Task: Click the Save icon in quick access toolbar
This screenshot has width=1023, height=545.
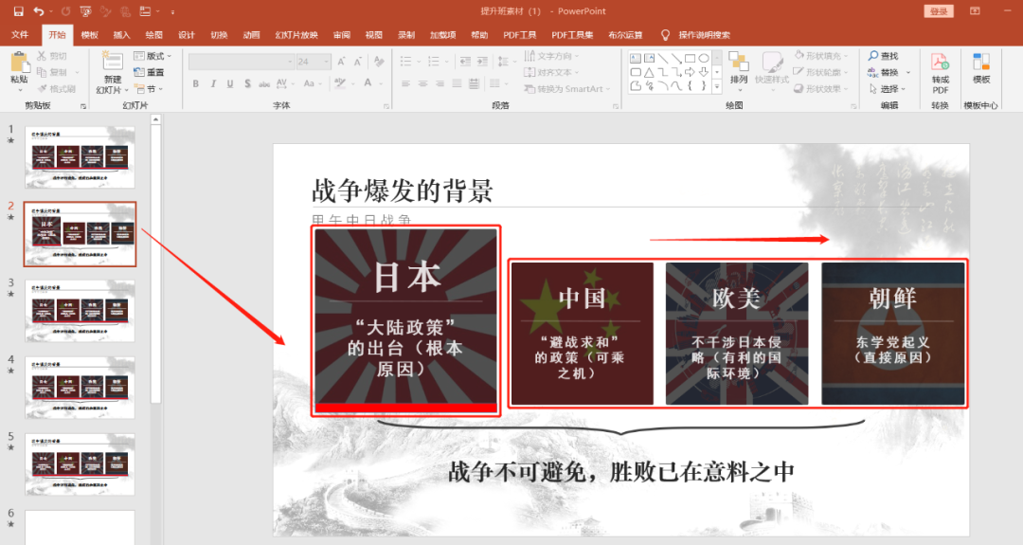Action: coord(18,11)
